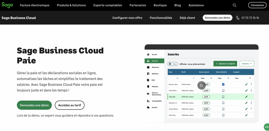Call the 01 70 73 16 16 number link
Viewport: 269px width, 131px height.
250,18
